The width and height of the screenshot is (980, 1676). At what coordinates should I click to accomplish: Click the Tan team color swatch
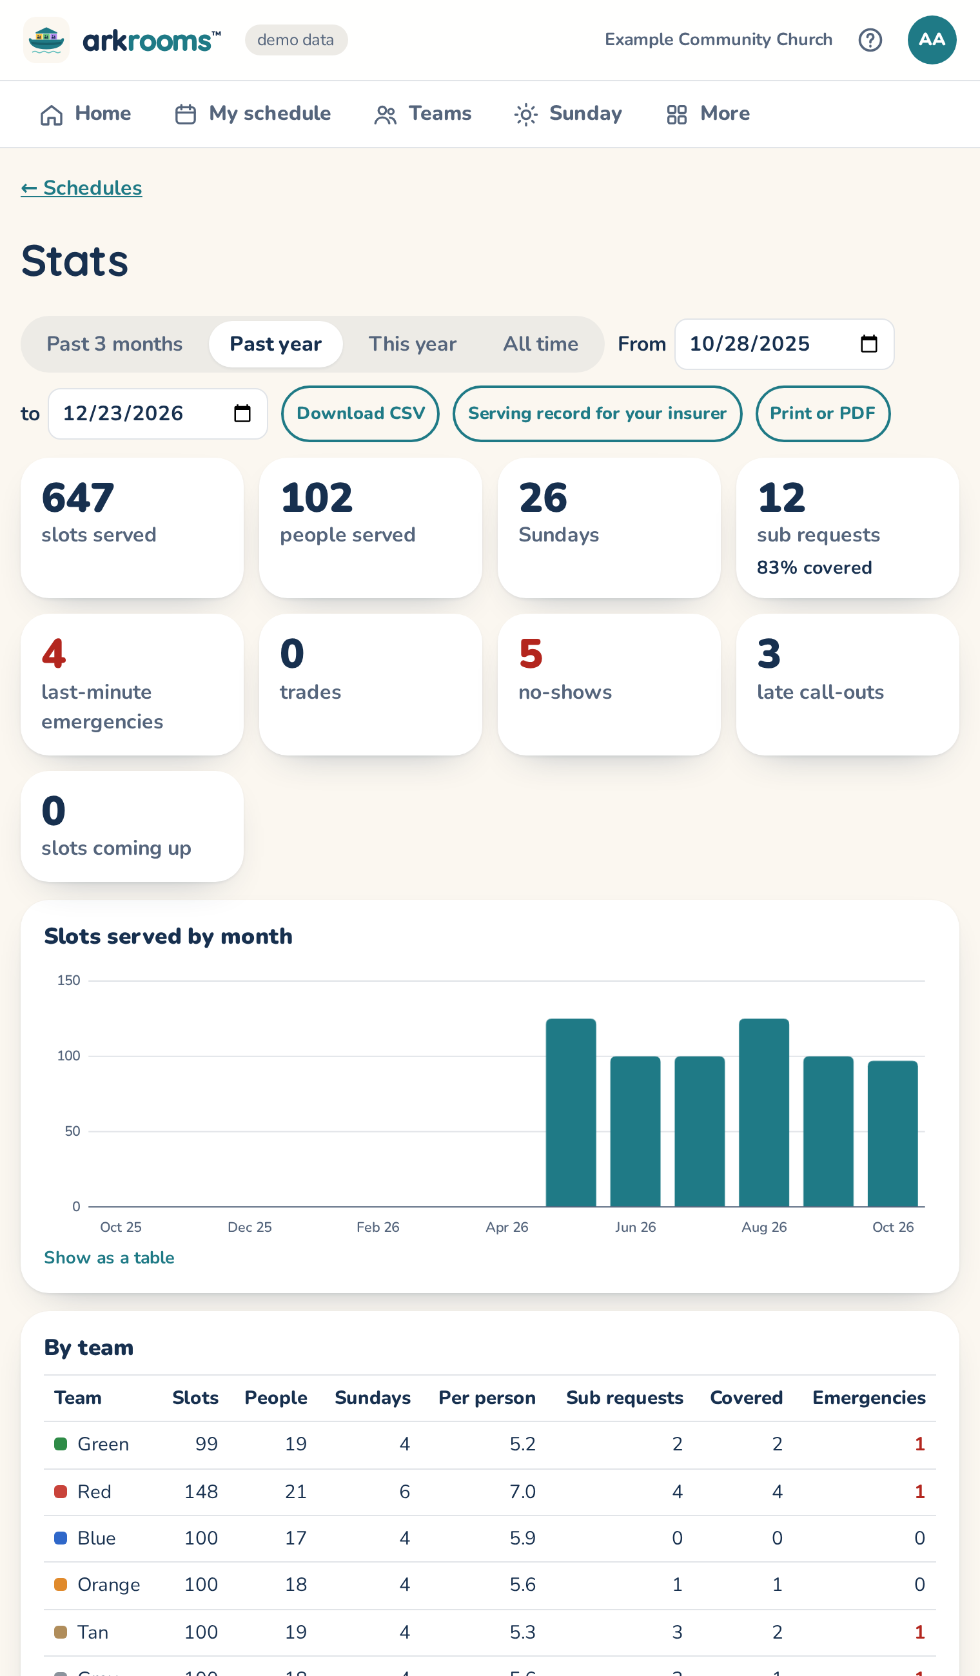click(61, 1632)
